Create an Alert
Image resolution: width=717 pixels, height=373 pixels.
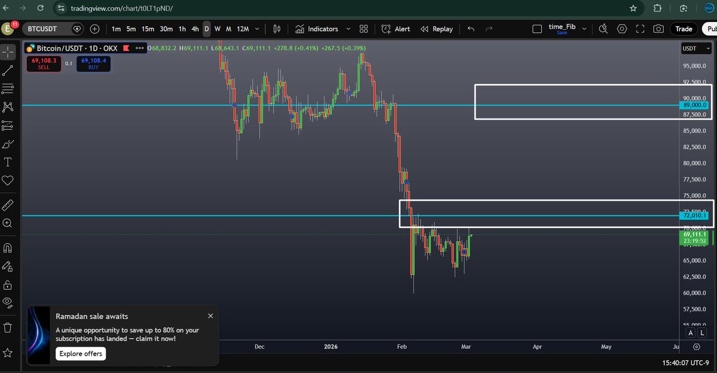click(x=395, y=29)
